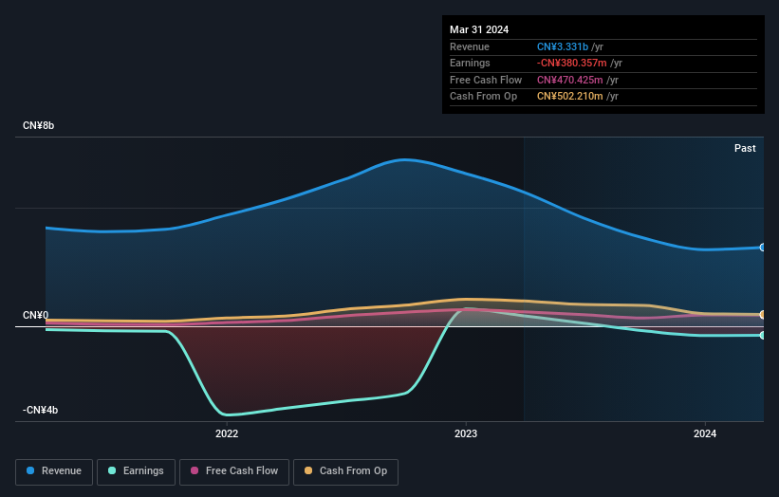Click the CN¥470.425m free cash flow value
779x497 pixels.
pyautogui.click(x=570, y=80)
